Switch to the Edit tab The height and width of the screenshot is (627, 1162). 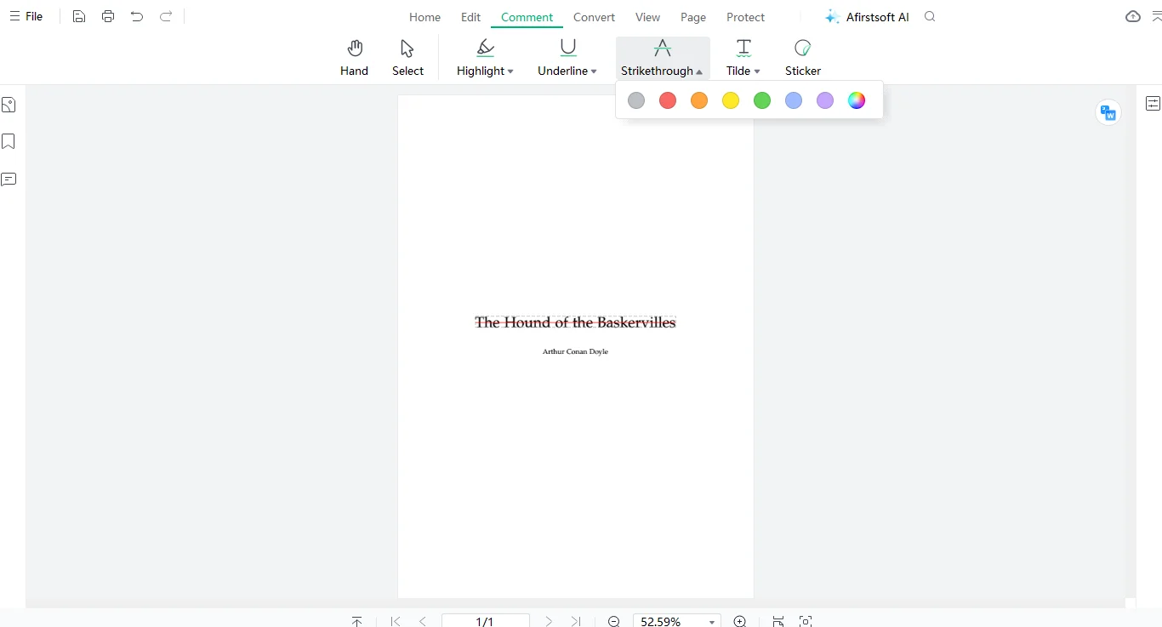pyautogui.click(x=470, y=17)
